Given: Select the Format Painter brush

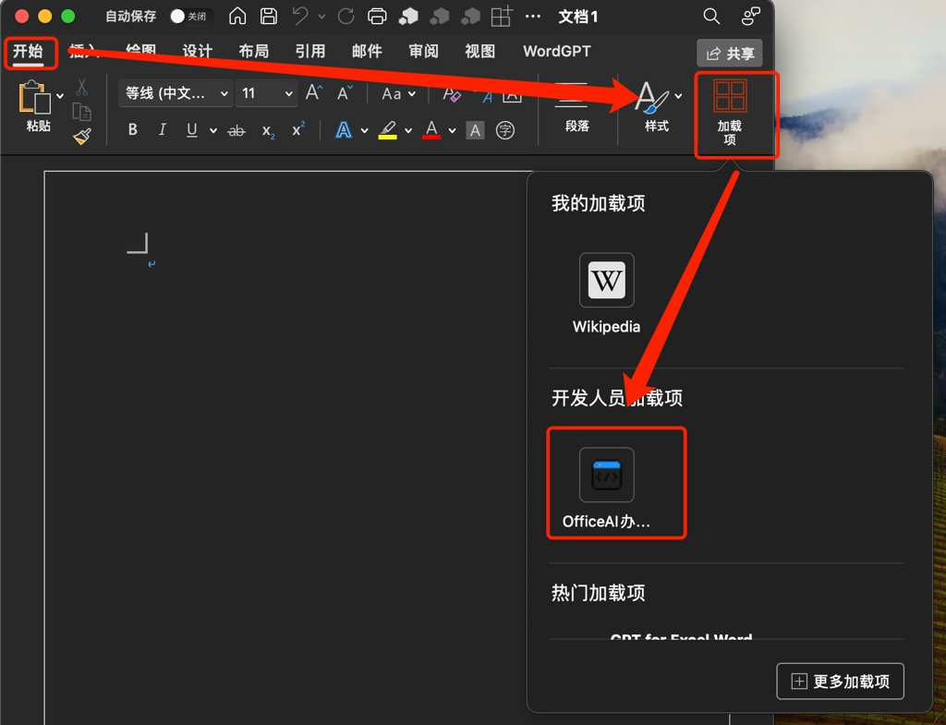Looking at the screenshot, I should pyautogui.click(x=82, y=137).
